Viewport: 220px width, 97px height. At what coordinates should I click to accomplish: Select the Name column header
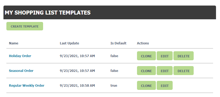pos(14,43)
